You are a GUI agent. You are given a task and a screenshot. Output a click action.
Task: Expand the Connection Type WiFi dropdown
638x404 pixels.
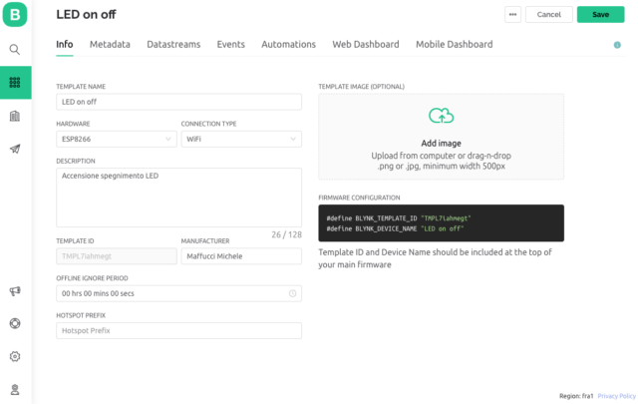(x=240, y=140)
